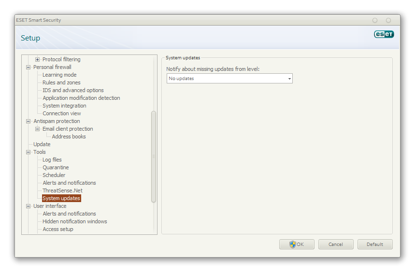This screenshot has width=415, height=272.
Task: Select User interface in the tree
Action: click(x=50, y=206)
